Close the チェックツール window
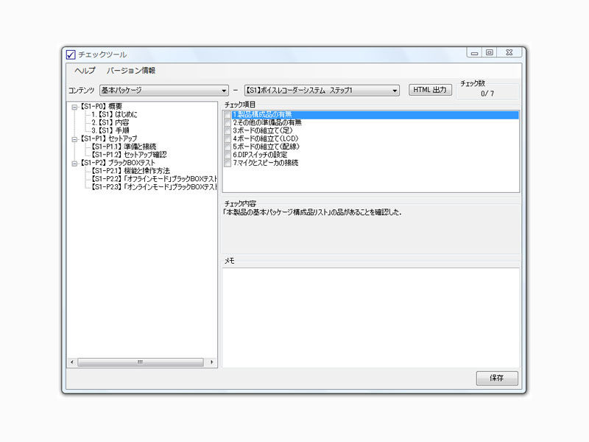Screen dimensions: 589x442 pyautogui.click(x=509, y=52)
